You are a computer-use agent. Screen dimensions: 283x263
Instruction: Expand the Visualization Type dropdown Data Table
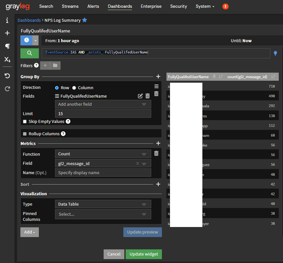click(x=103, y=204)
